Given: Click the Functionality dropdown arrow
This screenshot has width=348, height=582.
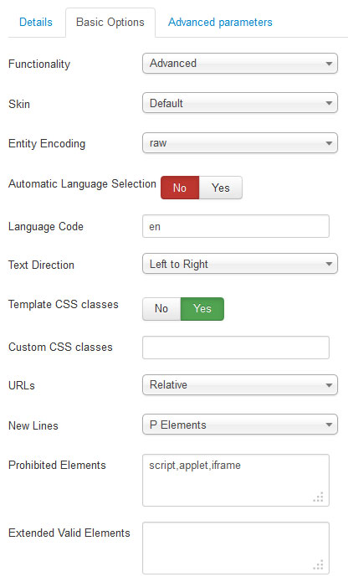Looking at the screenshot, I should pyautogui.click(x=329, y=64).
